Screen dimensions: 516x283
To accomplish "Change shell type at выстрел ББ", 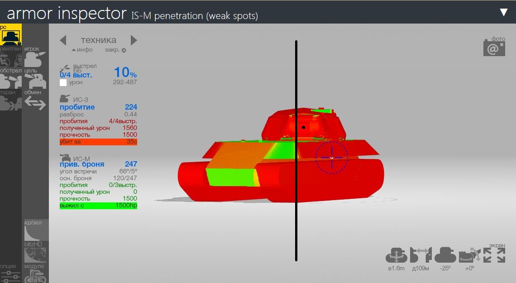I will [78, 68].
